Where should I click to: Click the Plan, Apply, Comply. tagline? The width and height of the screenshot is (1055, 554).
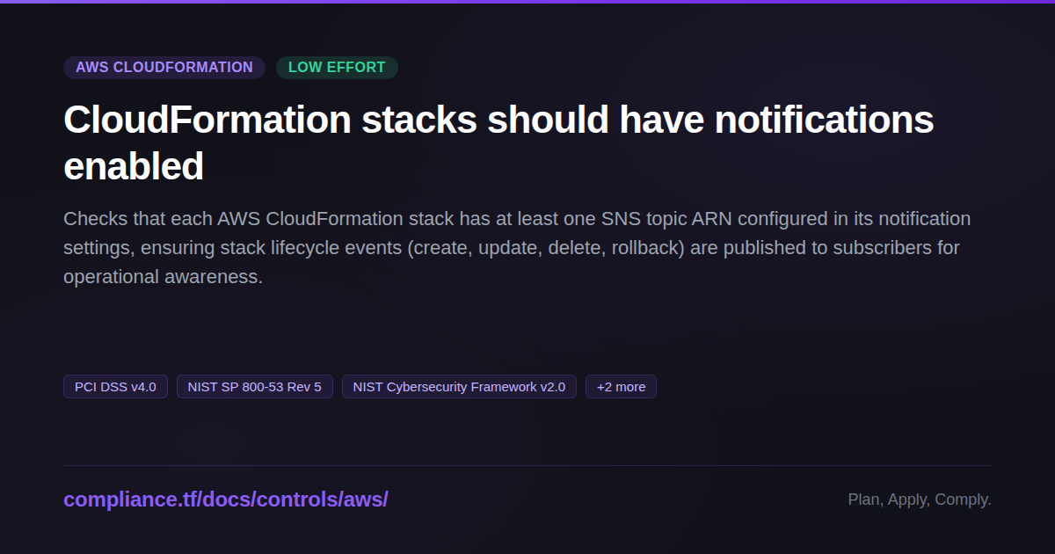[920, 499]
